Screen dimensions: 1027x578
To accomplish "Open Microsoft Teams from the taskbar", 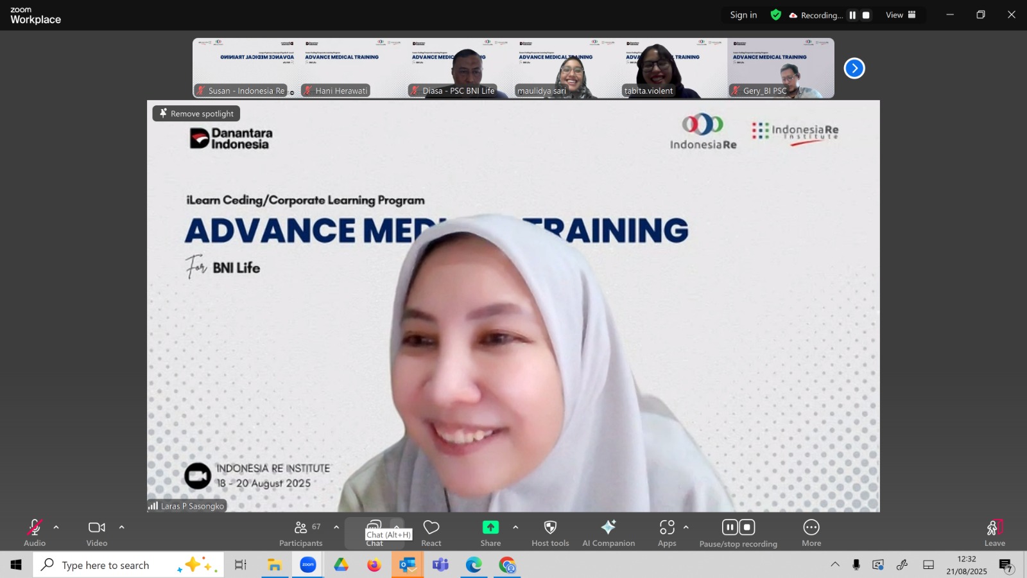I will [x=440, y=565].
